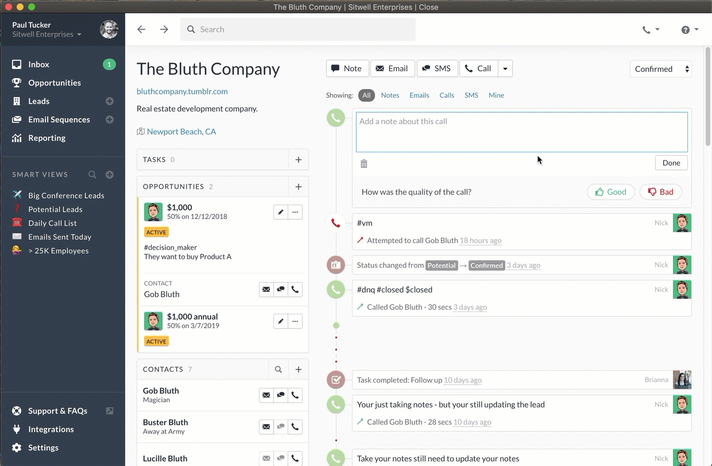
Task: Email the opportunity contact Gob Bluth
Action: coord(266,290)
